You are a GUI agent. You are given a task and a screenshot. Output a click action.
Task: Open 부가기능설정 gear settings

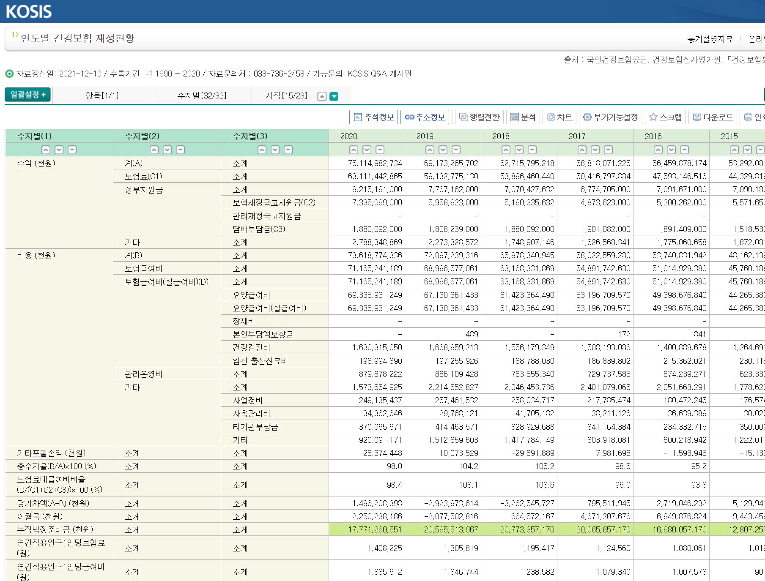[610, 117]
